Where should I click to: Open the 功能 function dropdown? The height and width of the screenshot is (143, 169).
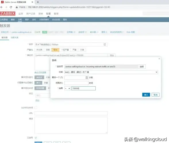click(x=111, y=72)
